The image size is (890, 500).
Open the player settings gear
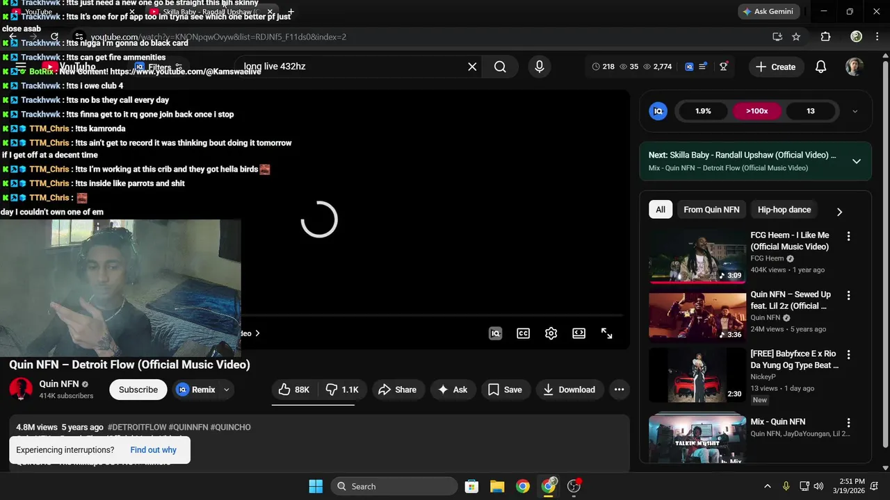551,333
